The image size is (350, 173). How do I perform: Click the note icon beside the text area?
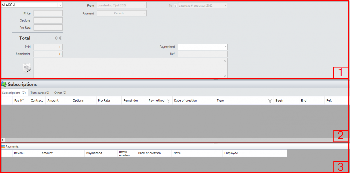(27, 68)
